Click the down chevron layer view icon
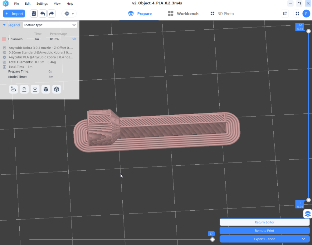Viewport: 312px width, 245px height. click(x=35, y=89)
